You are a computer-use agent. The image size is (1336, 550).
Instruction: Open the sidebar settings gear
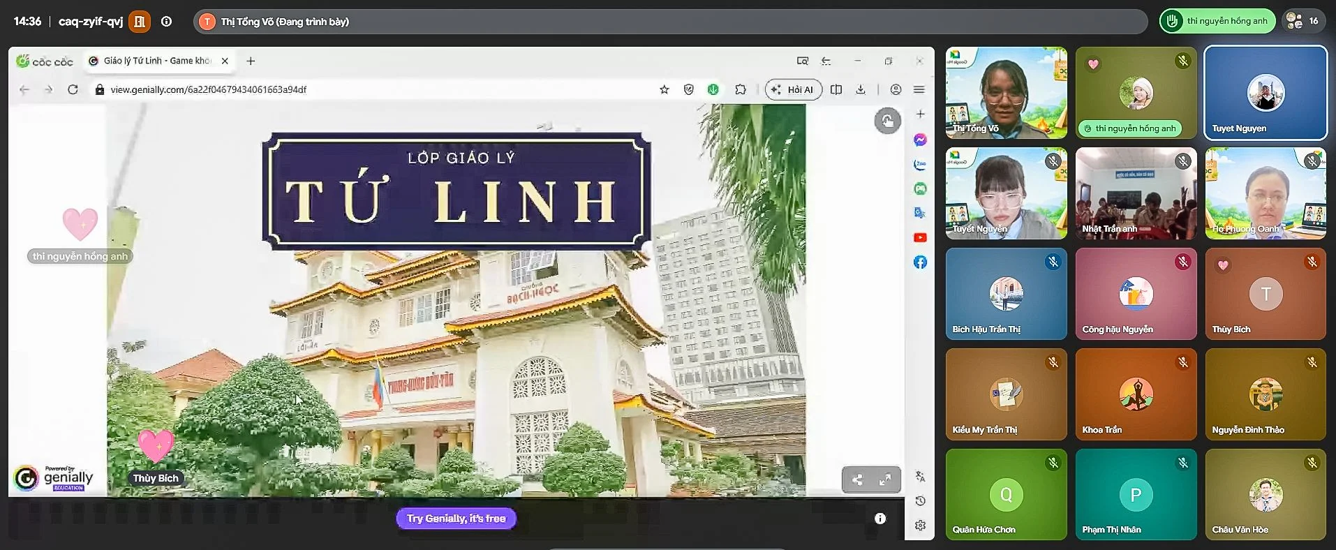point(920,525)
